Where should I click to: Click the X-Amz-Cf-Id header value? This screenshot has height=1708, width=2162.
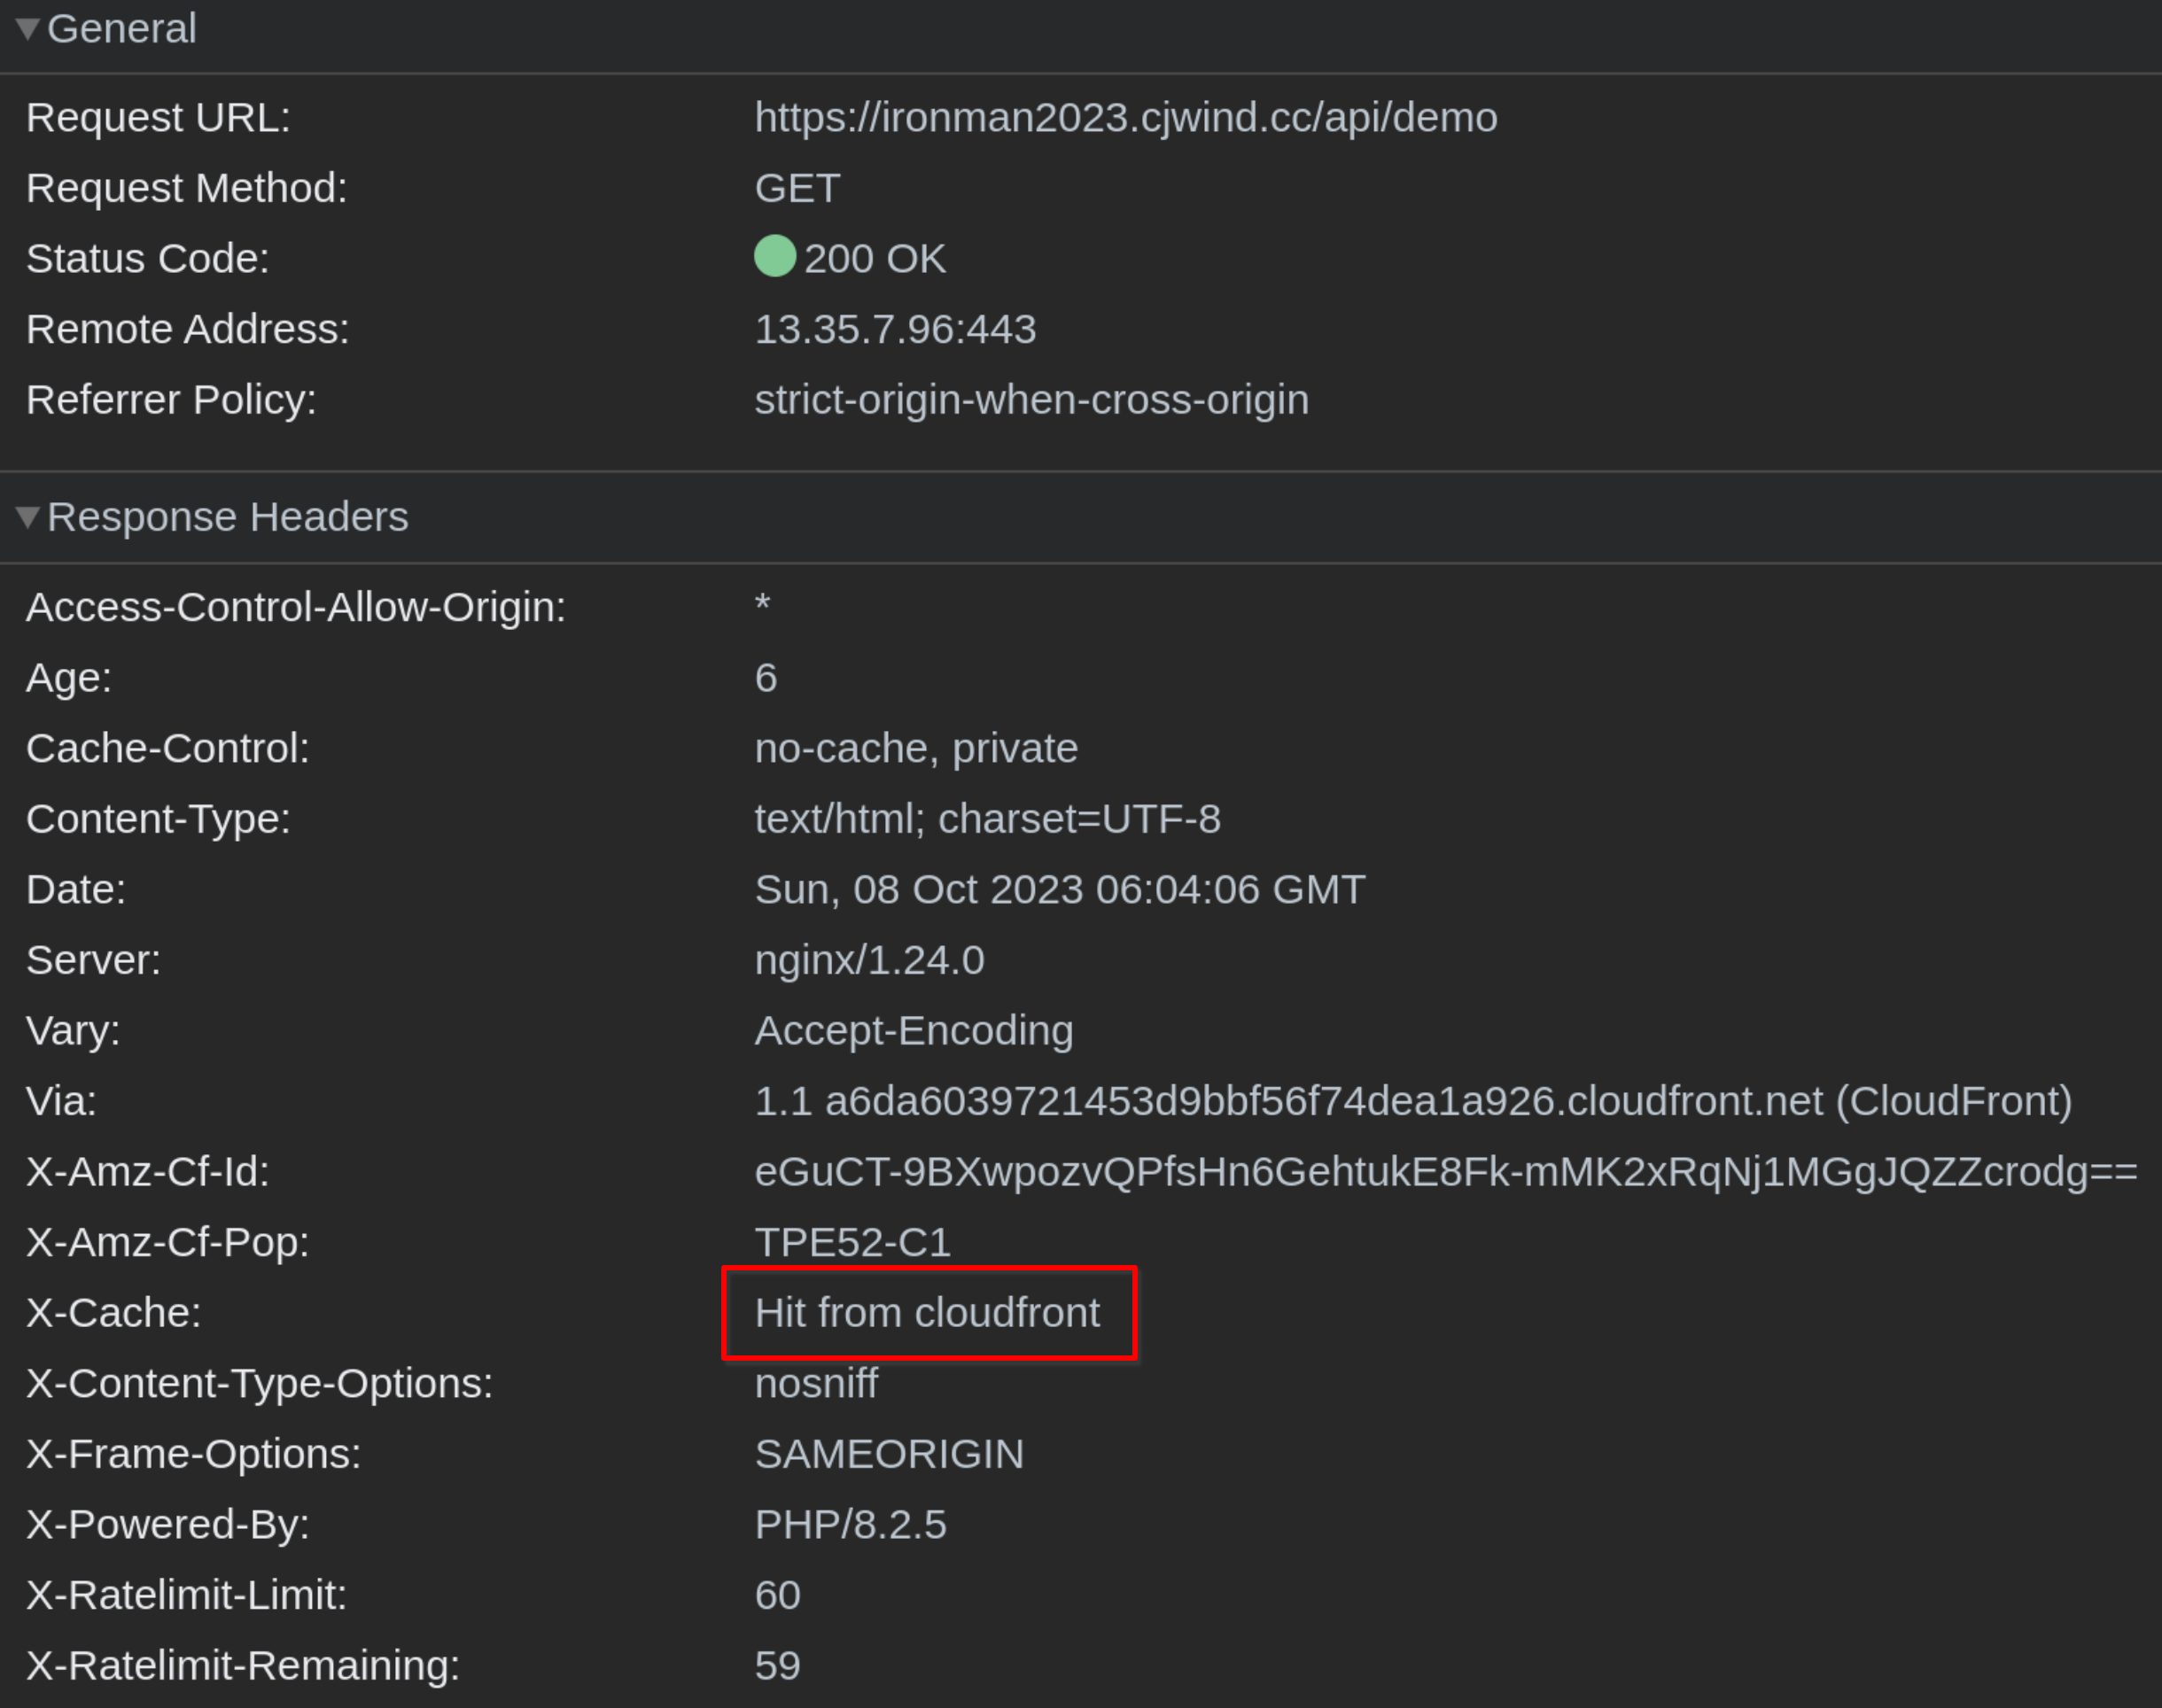(x=1446, y=1172)
